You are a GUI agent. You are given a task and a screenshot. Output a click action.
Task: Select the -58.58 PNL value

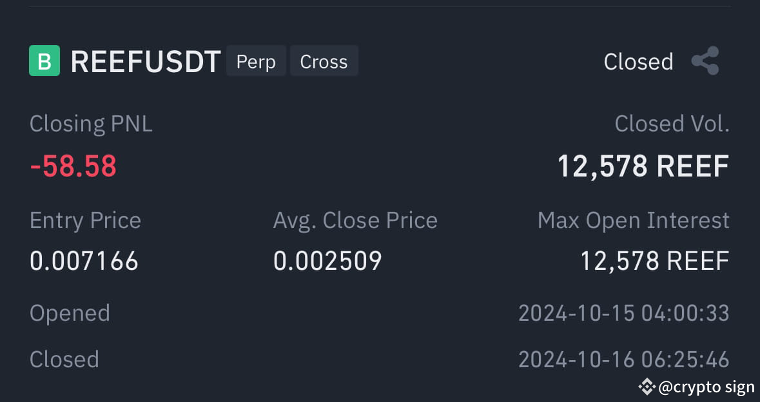(73, 166)
